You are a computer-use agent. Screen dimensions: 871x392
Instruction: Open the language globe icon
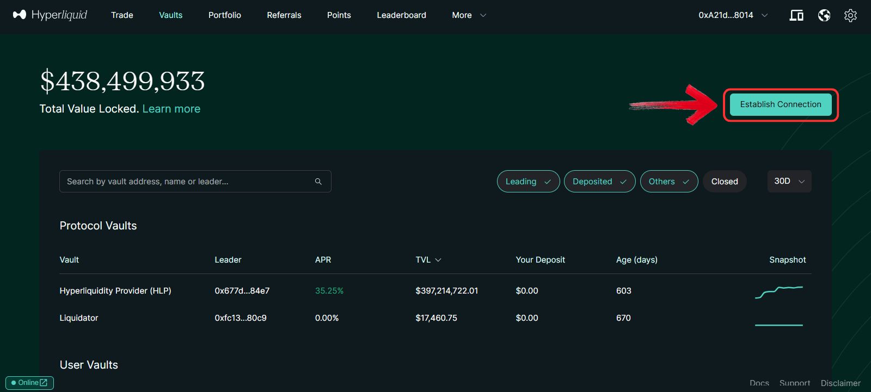pyautogui.click(x=824, y=15)
